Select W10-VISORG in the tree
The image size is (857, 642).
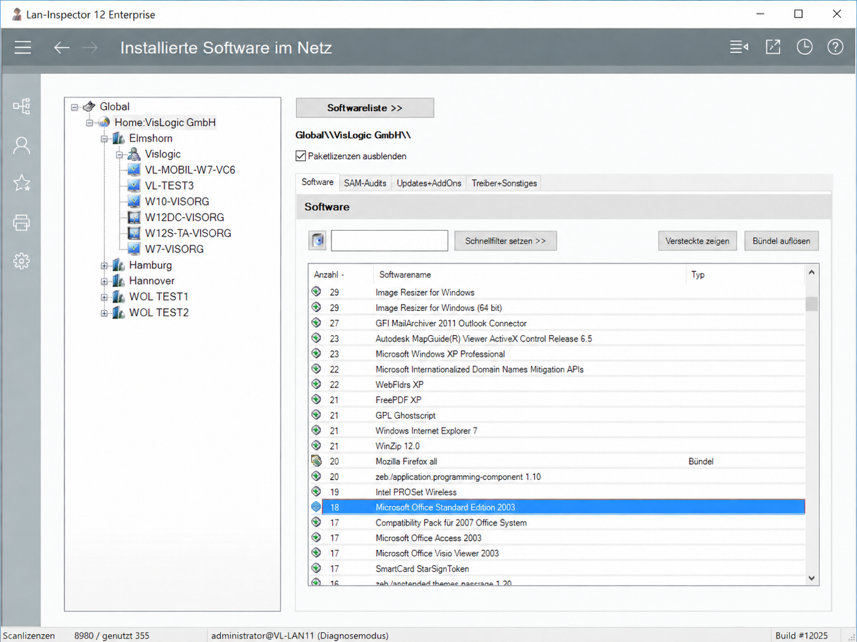click(x=177, y=202)
